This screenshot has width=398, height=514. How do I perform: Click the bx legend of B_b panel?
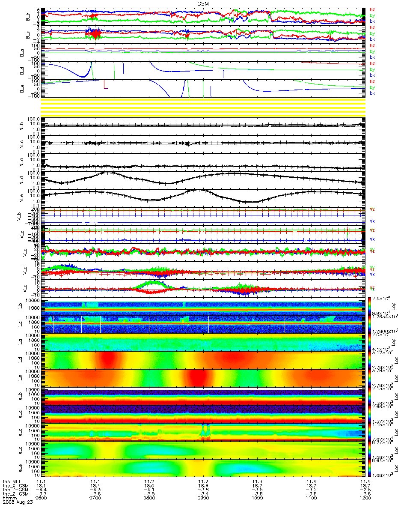coord(372,21)
